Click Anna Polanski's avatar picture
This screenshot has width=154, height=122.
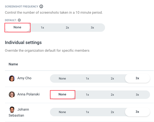click(12, 94)
